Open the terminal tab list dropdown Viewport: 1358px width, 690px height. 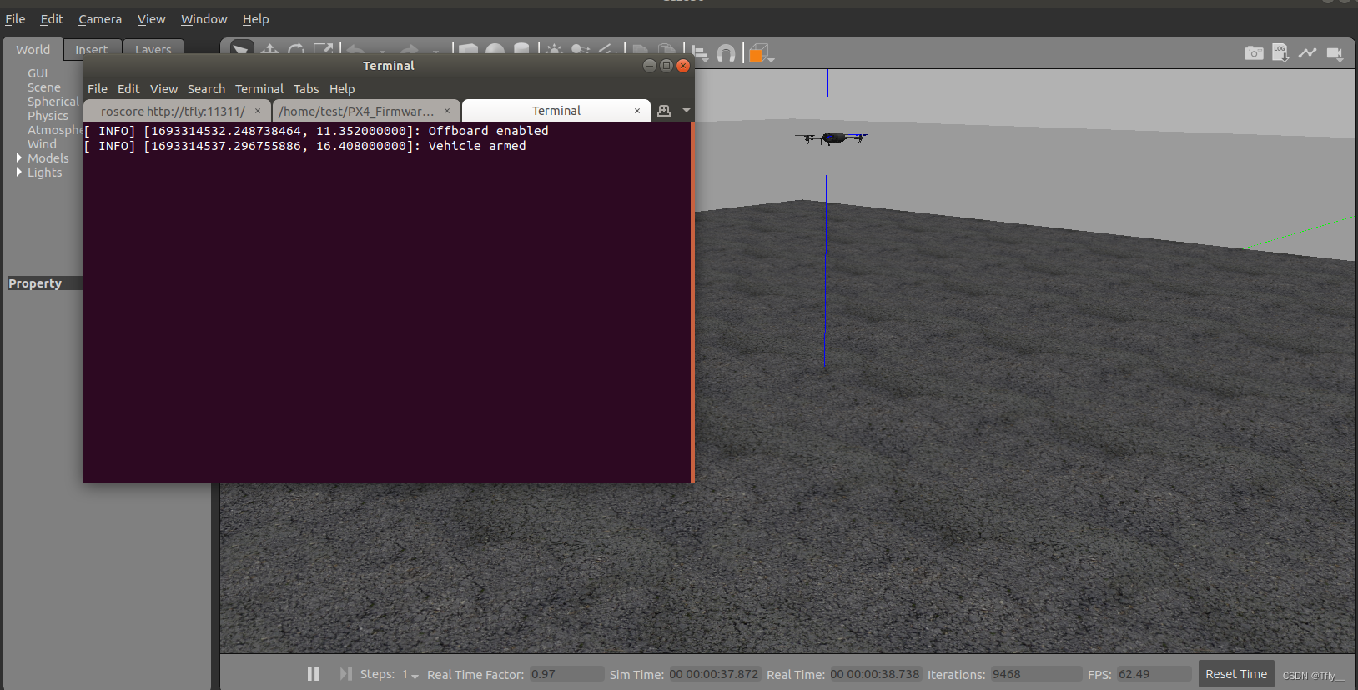pyautogui.click(x=687, y=111)
